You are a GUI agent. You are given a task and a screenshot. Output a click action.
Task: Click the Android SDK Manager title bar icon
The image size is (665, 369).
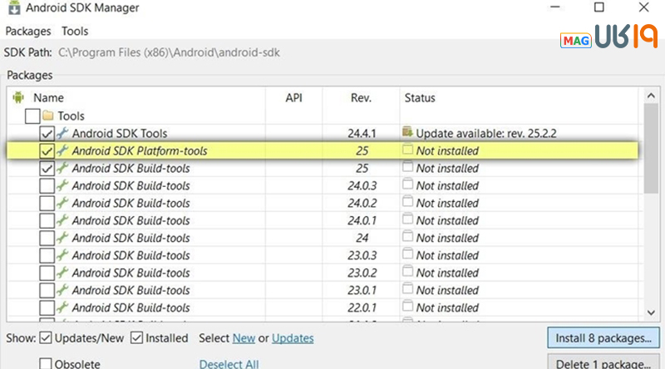(12, 9)
